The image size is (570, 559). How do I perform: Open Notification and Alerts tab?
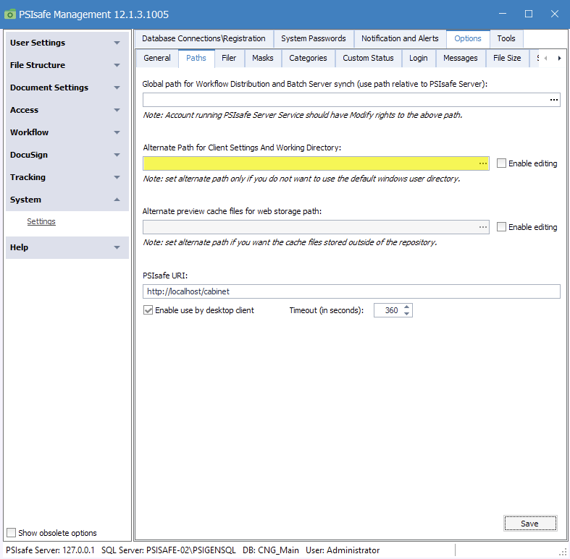coord(400,38)
